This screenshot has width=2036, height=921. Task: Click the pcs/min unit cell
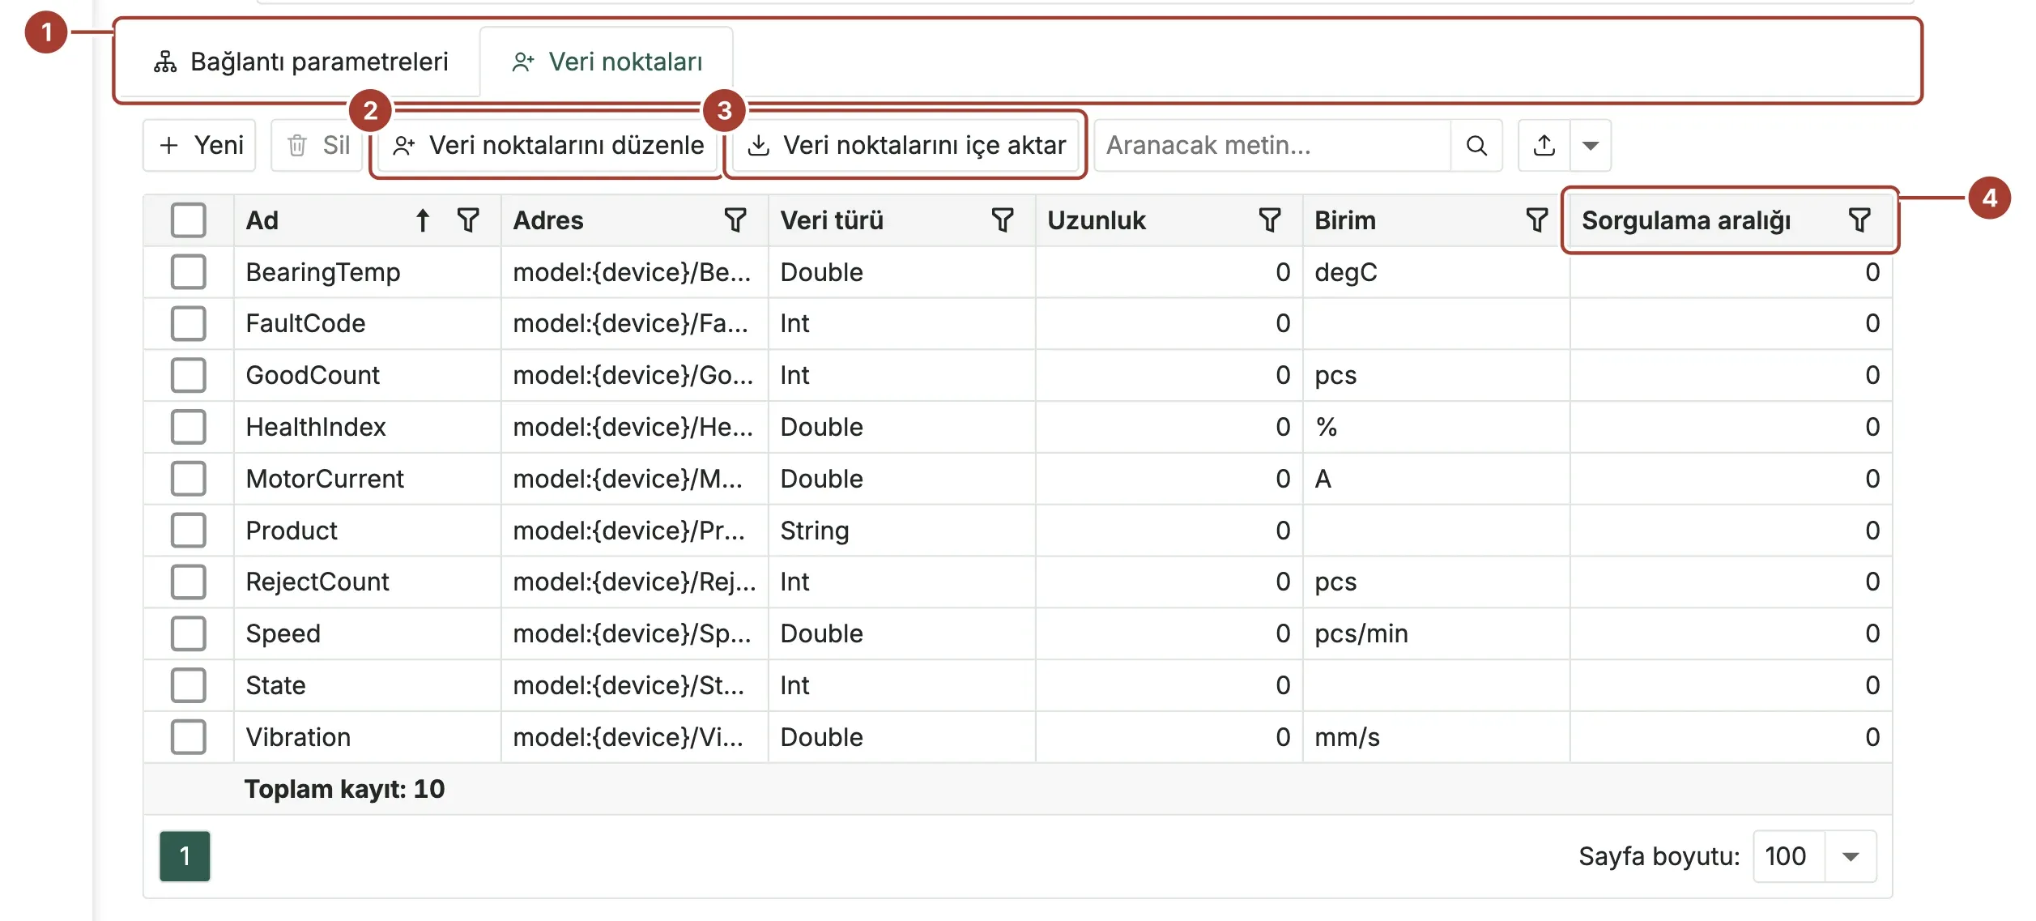pyautogui.click(x=1436, y=633)
